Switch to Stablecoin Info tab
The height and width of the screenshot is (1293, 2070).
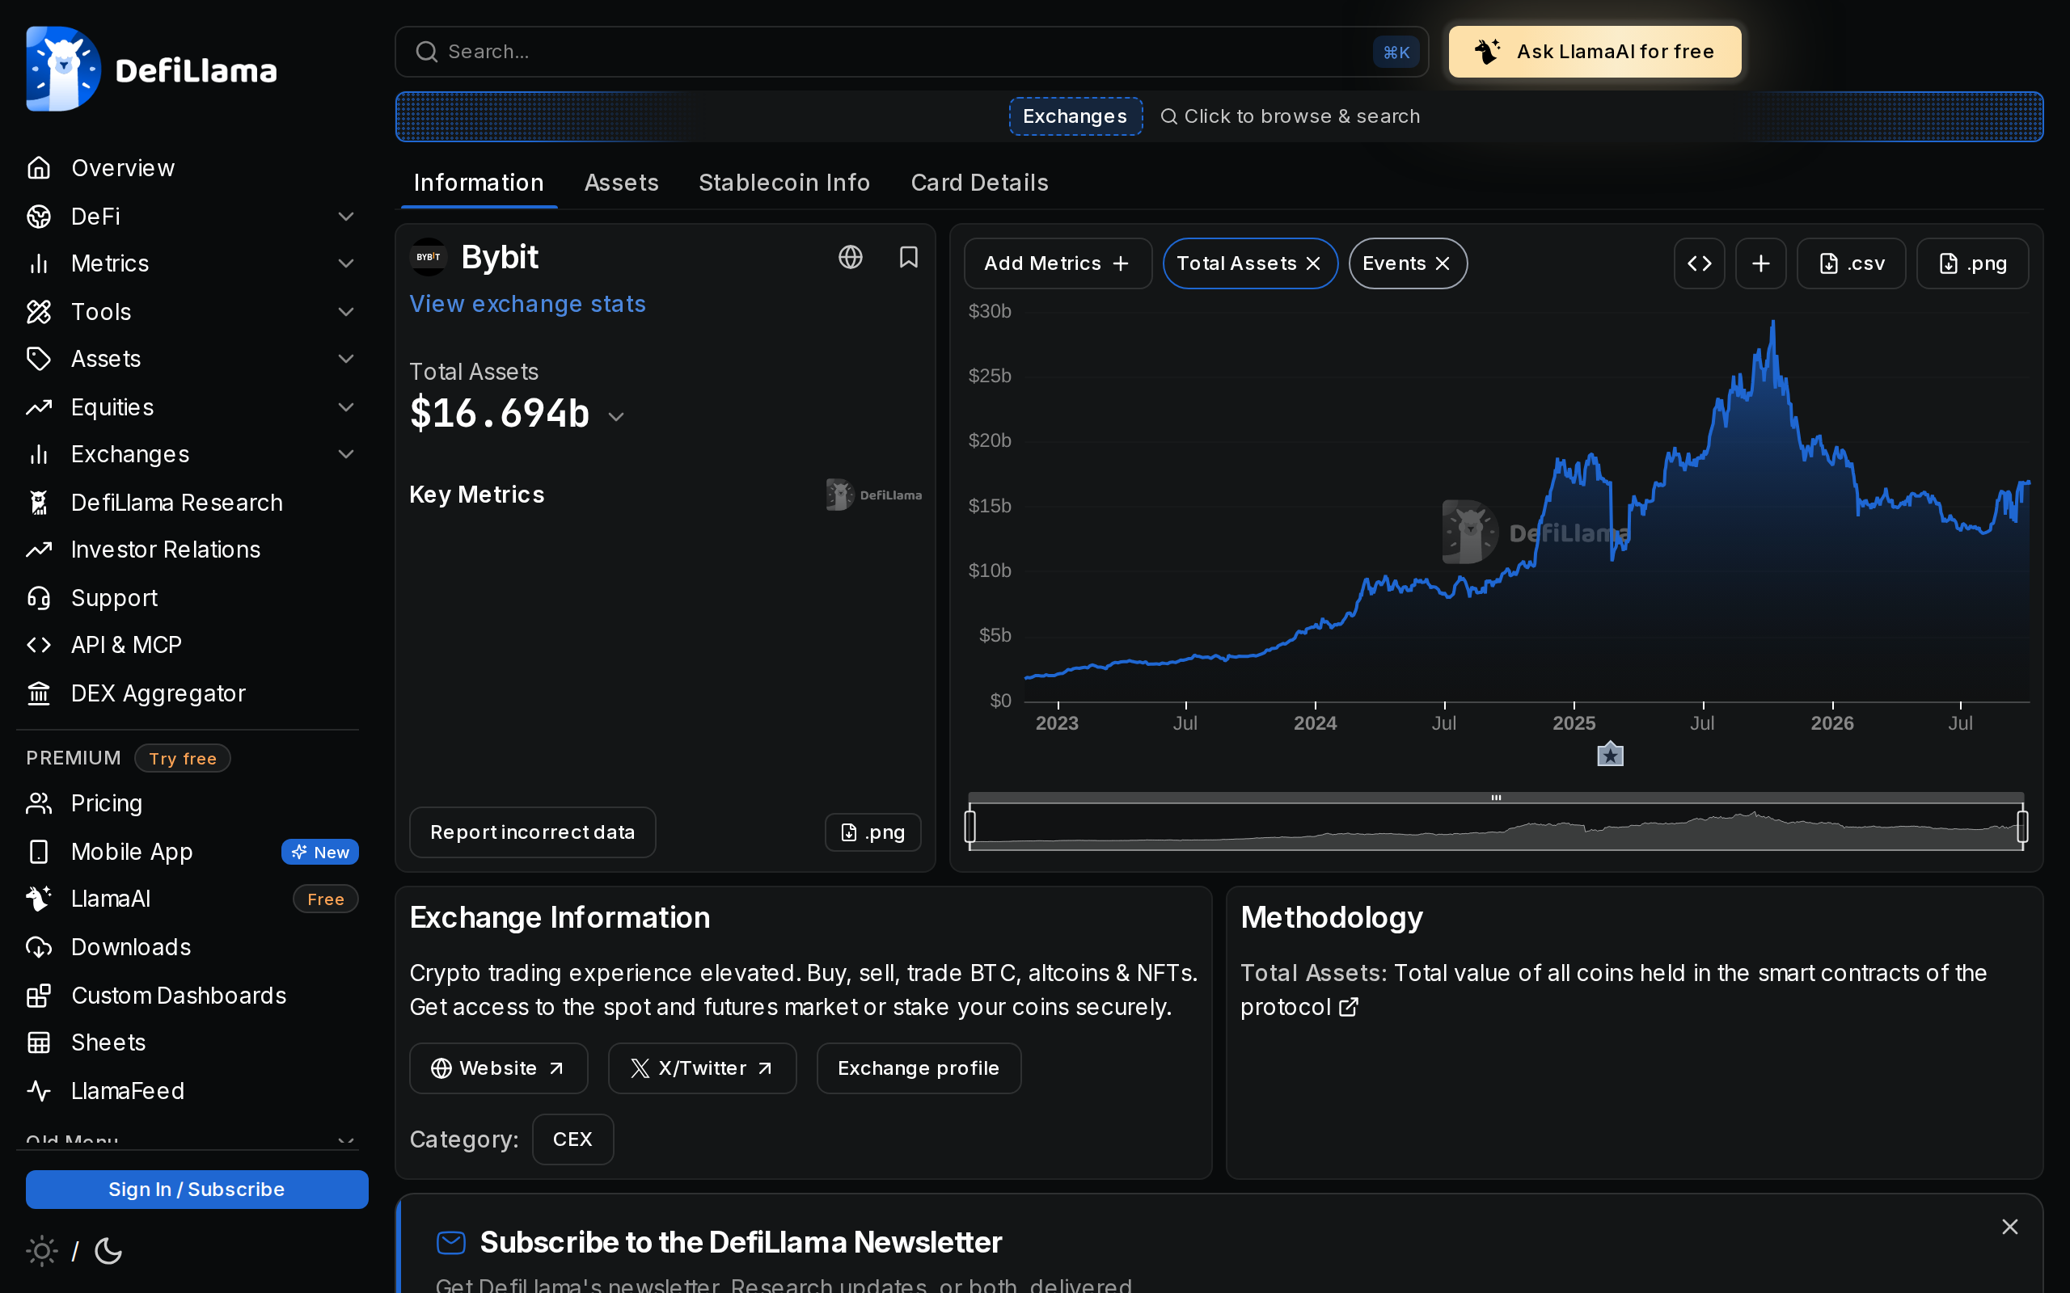pyautogui.click(x=784, y=183)
